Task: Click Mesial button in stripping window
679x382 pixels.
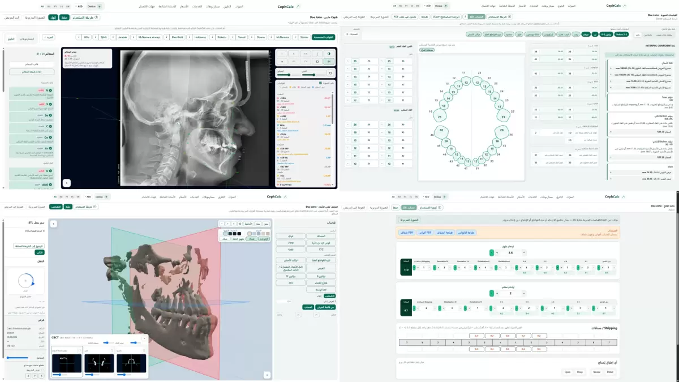Action: [596, 371]
